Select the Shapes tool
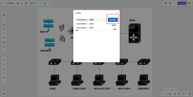Image resolution: width=193 pixels, height=97 pixels. (x=4, y=25)
